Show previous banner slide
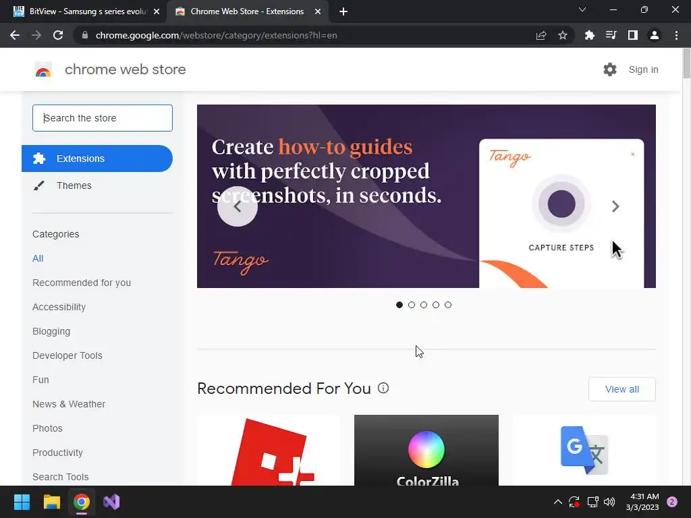Screen dimensions: 691x518 238,206
